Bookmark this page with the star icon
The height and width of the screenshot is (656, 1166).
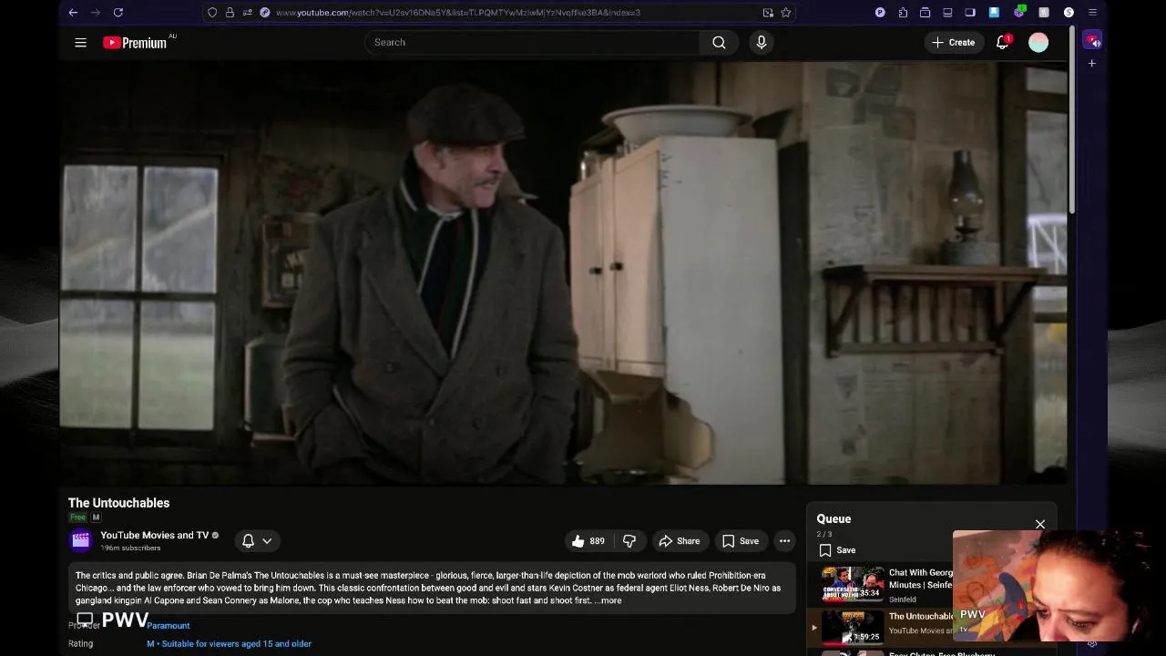pos(786,13)
